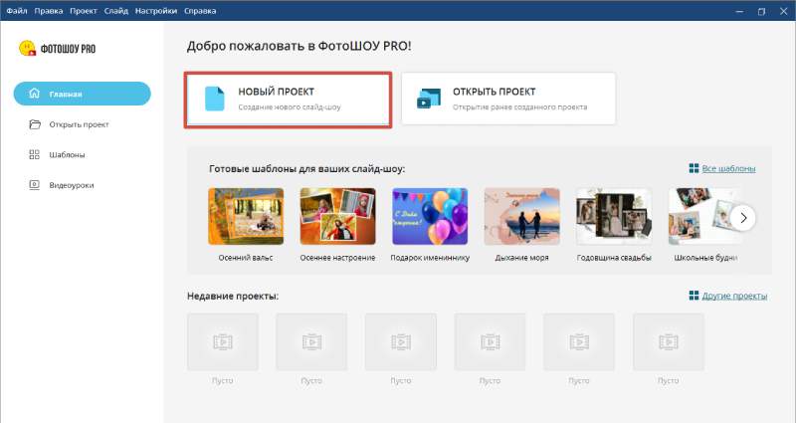Click the grid icon beside Шаблоны
This screenshot has width=796, height=423.
coord(34,155)
